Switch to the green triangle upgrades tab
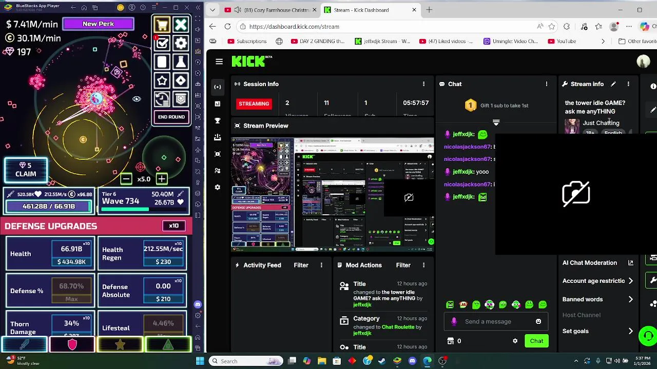The image size is (657, 369). [168, 345]
